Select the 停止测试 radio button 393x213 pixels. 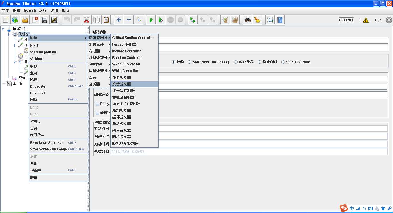[260, 62]
